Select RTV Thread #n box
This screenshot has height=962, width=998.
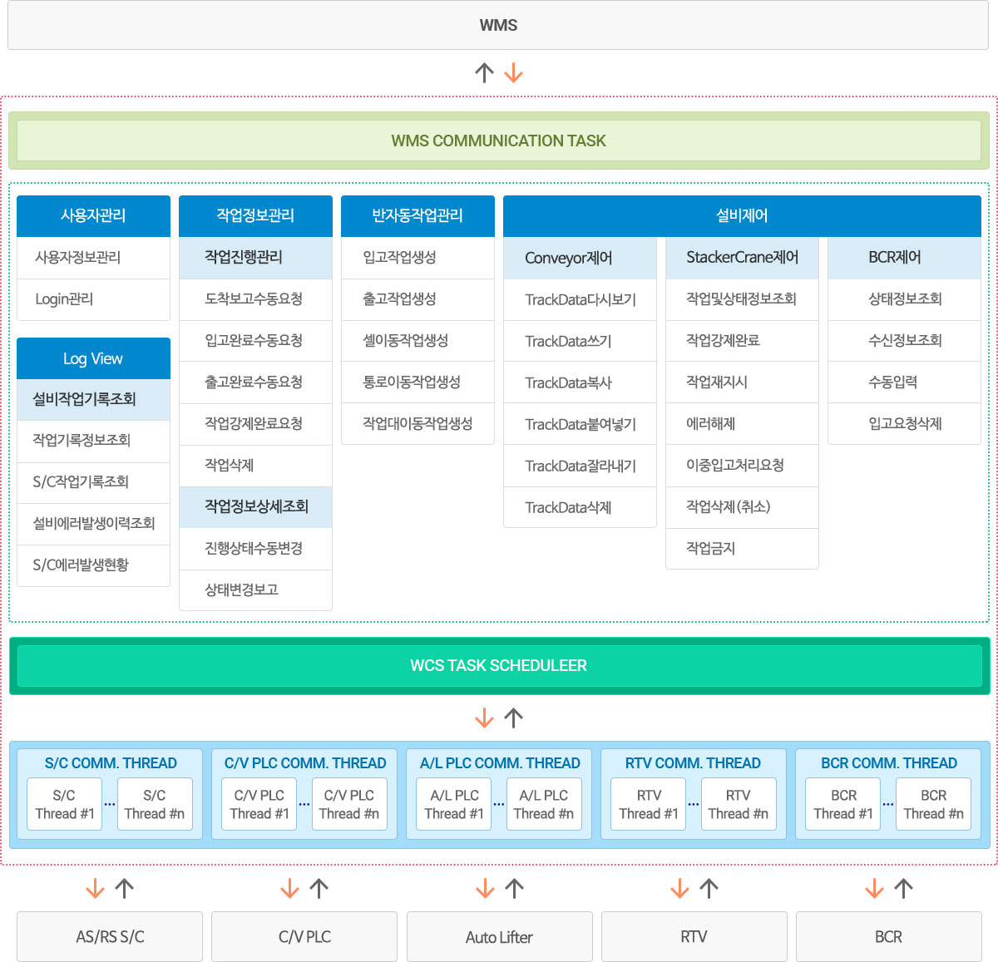coord(739,804)
